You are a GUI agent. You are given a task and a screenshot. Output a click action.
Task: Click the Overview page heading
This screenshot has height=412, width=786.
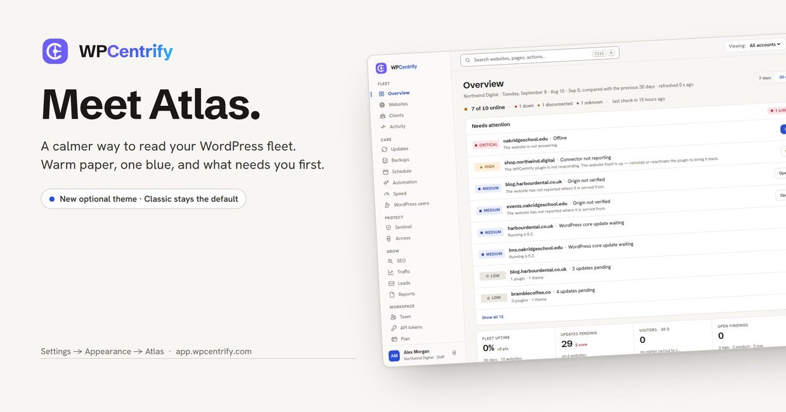(483, 84)
